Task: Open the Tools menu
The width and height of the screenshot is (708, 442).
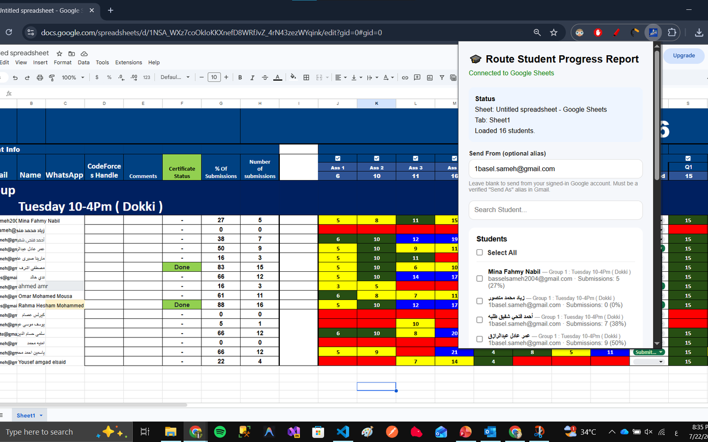Action: 102,62
